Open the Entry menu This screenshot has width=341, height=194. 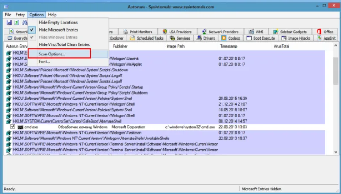(x=20, y=15)
